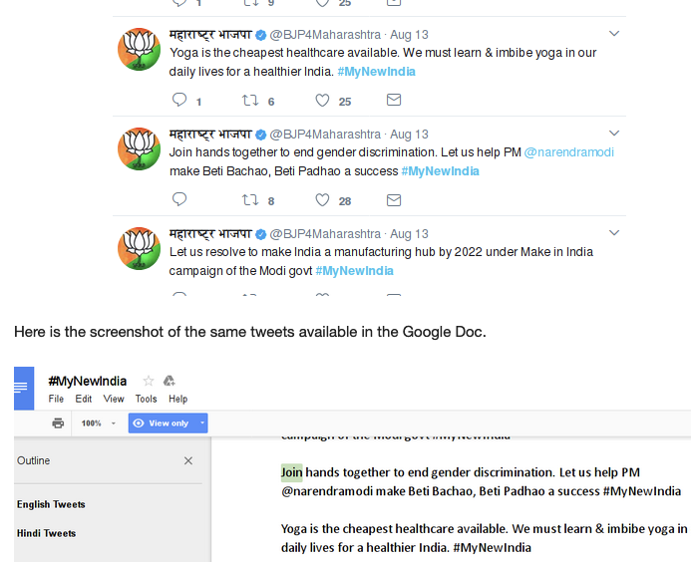Expand options chevron on gender discrimination tweet
This screenshot has width=691, height=562.
[615, 133]
